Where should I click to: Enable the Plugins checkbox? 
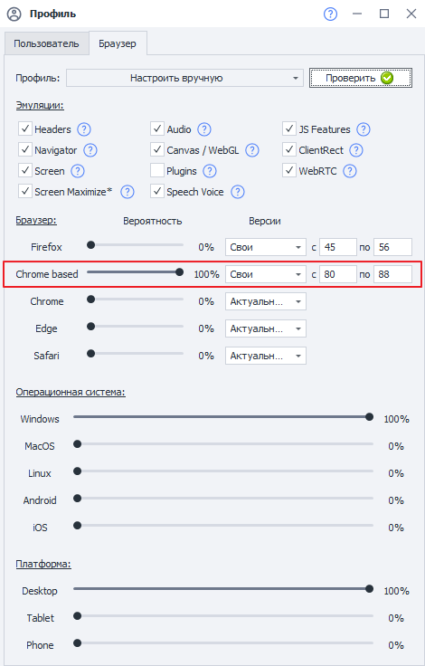[x=157, y=171]
